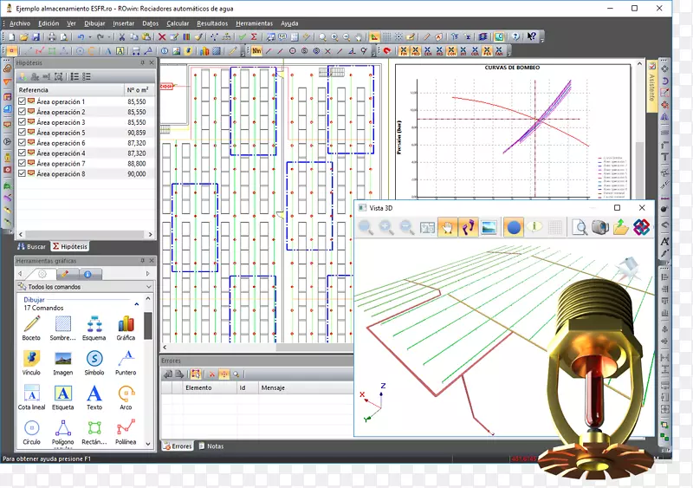The height and width of the screenshot is (488, 693).
Task: Click the red delete X toolbar icon
Action: (162, 37)
